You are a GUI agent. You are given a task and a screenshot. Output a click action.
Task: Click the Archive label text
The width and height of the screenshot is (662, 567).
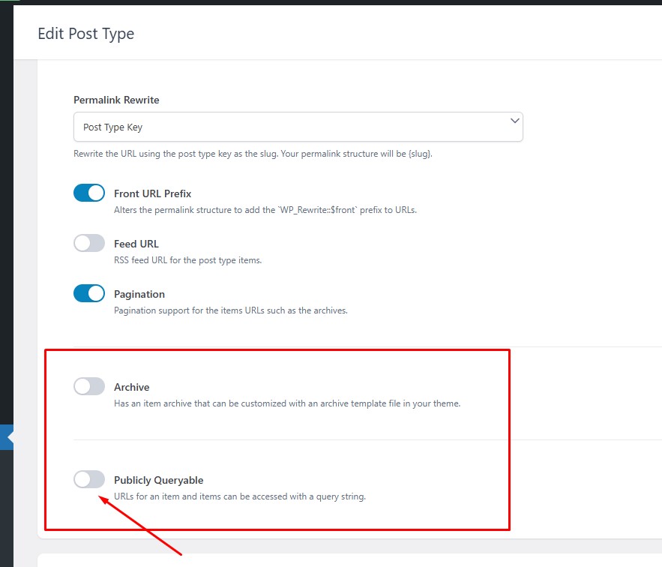tap(131, 387)
